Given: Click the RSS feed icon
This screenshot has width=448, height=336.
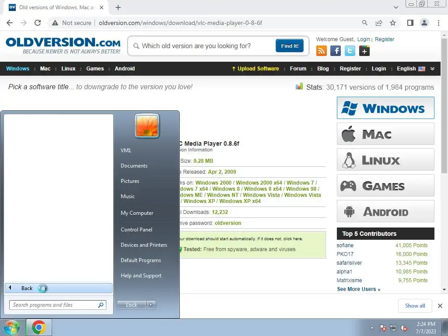Looking at the screenshot, I should [322, 51].
